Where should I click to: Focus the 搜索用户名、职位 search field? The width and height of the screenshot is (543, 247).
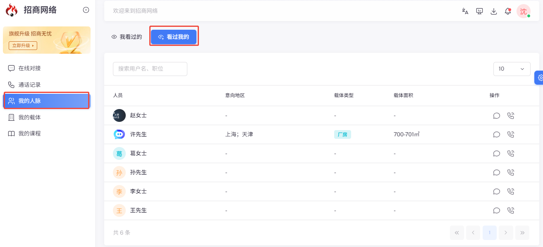[x=150, y=69]
